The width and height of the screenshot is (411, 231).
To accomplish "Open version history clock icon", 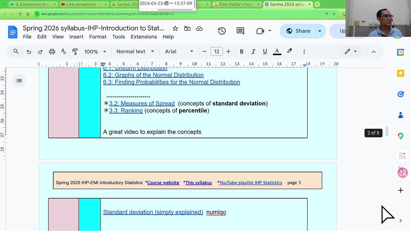I will pos(222,31).
